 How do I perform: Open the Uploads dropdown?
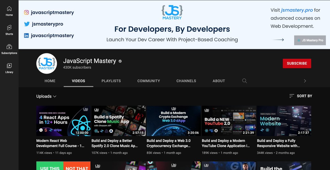pos(46,96)
